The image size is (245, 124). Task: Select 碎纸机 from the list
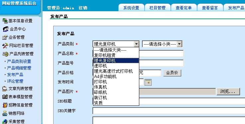[x=116, y=92]
